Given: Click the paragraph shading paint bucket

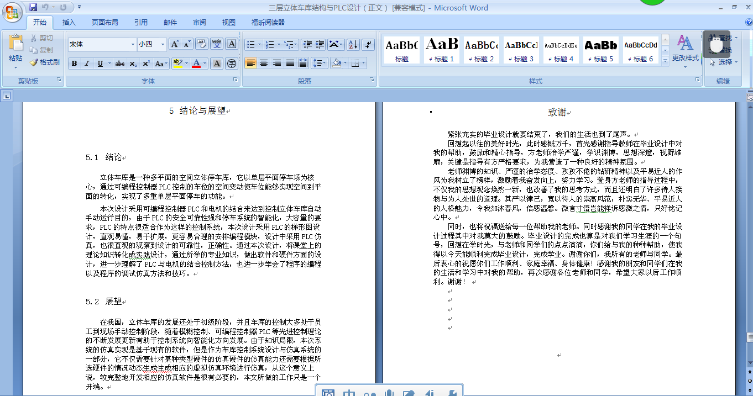Looking at the screenshot, I should pyautogui.click(x=336, y=63).
